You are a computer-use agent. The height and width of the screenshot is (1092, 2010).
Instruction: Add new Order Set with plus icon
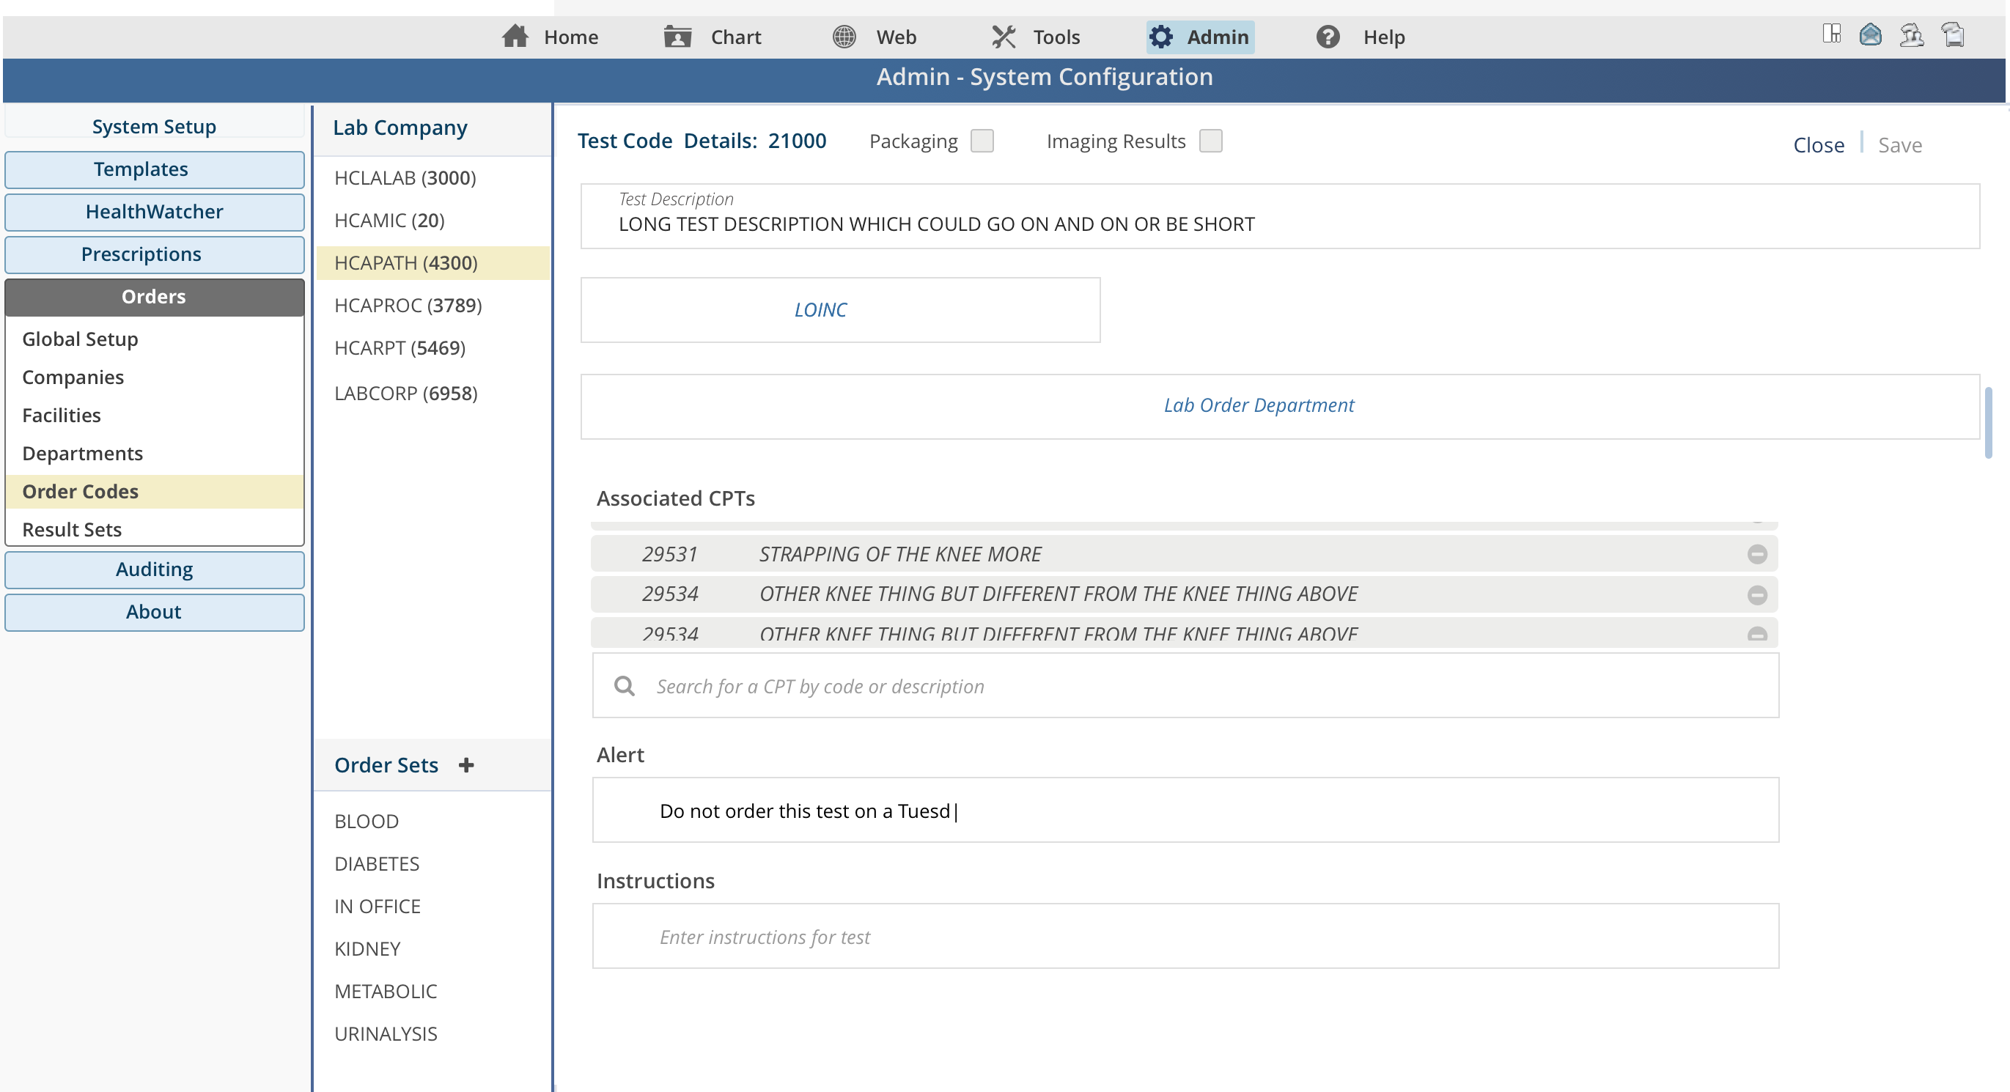click(467, 765)
